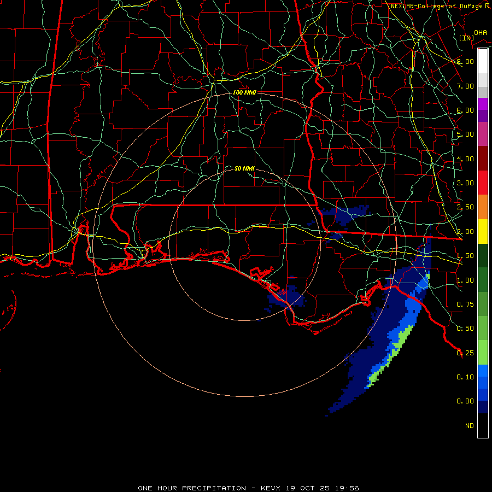
Task: Select the 3.00 scale label
Action: pos(465,183)
